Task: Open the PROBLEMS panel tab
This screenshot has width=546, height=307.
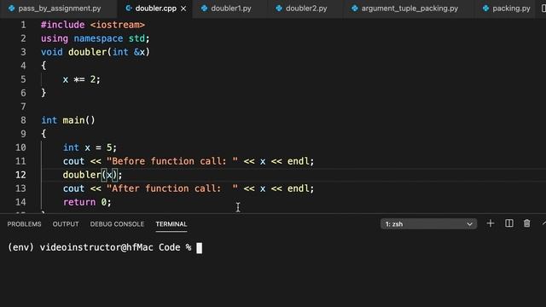Action: tap(25, 224)
